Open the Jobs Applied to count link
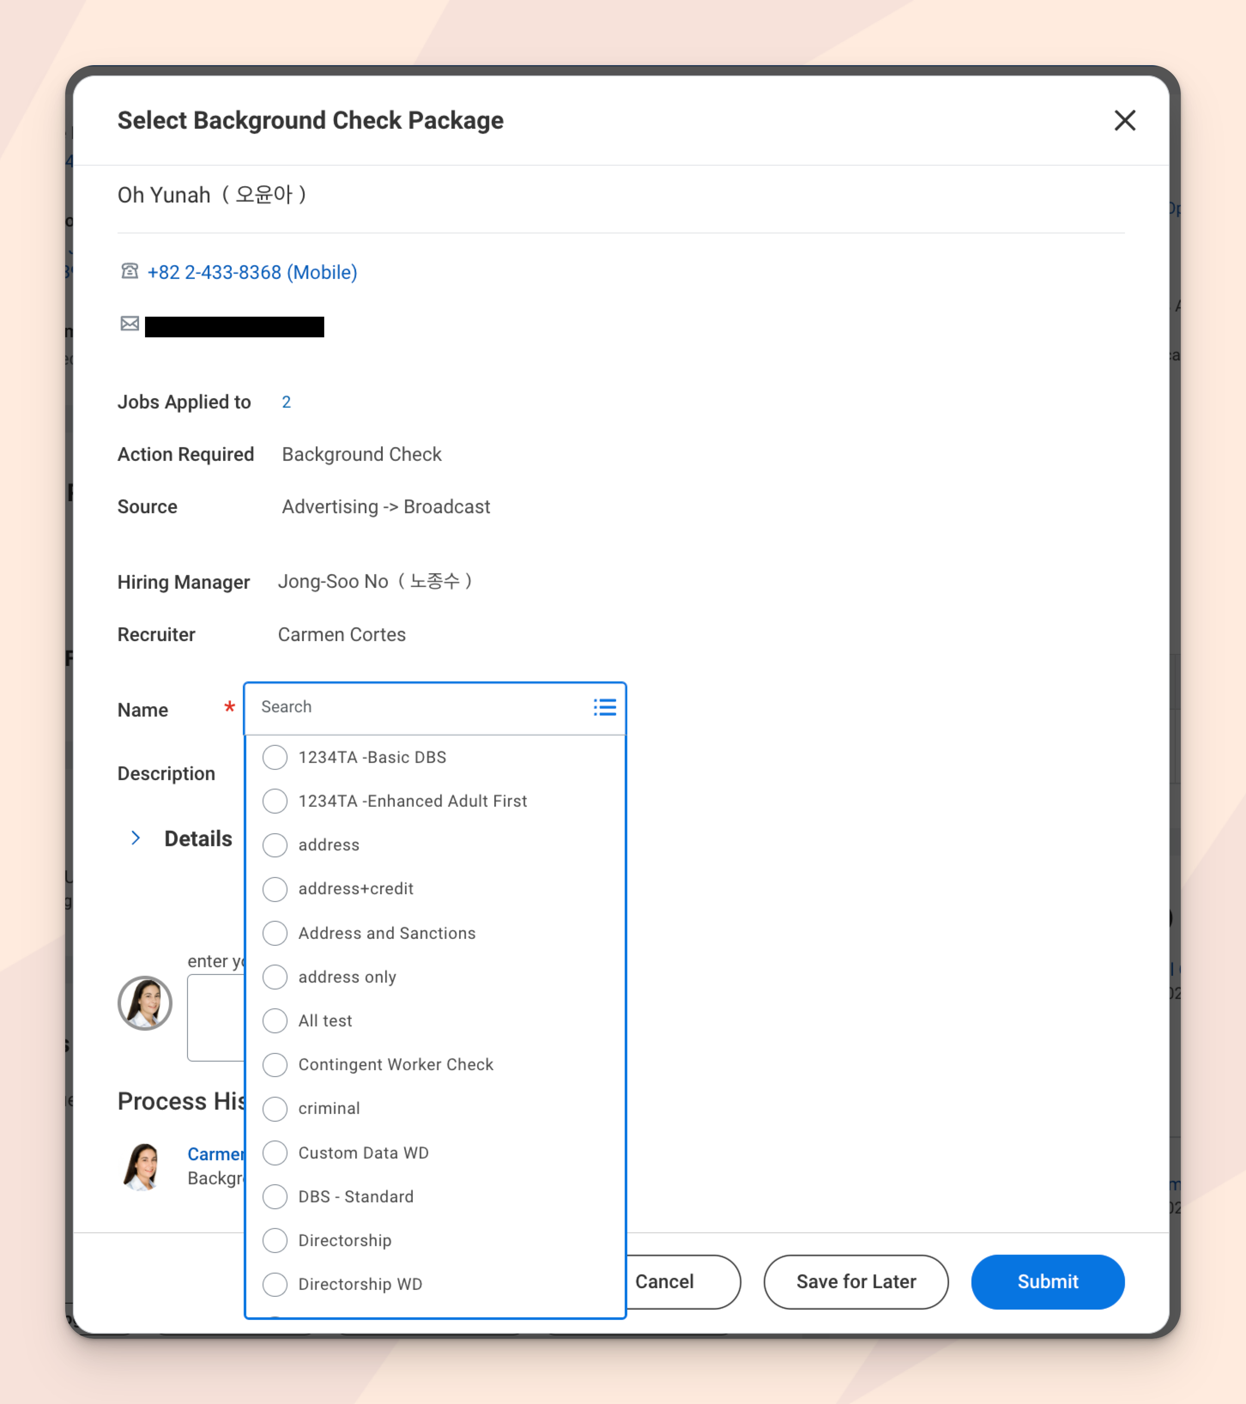The width and height of the screenshot is (1246, 1404). pyautogui.click(x=287, y=402)
